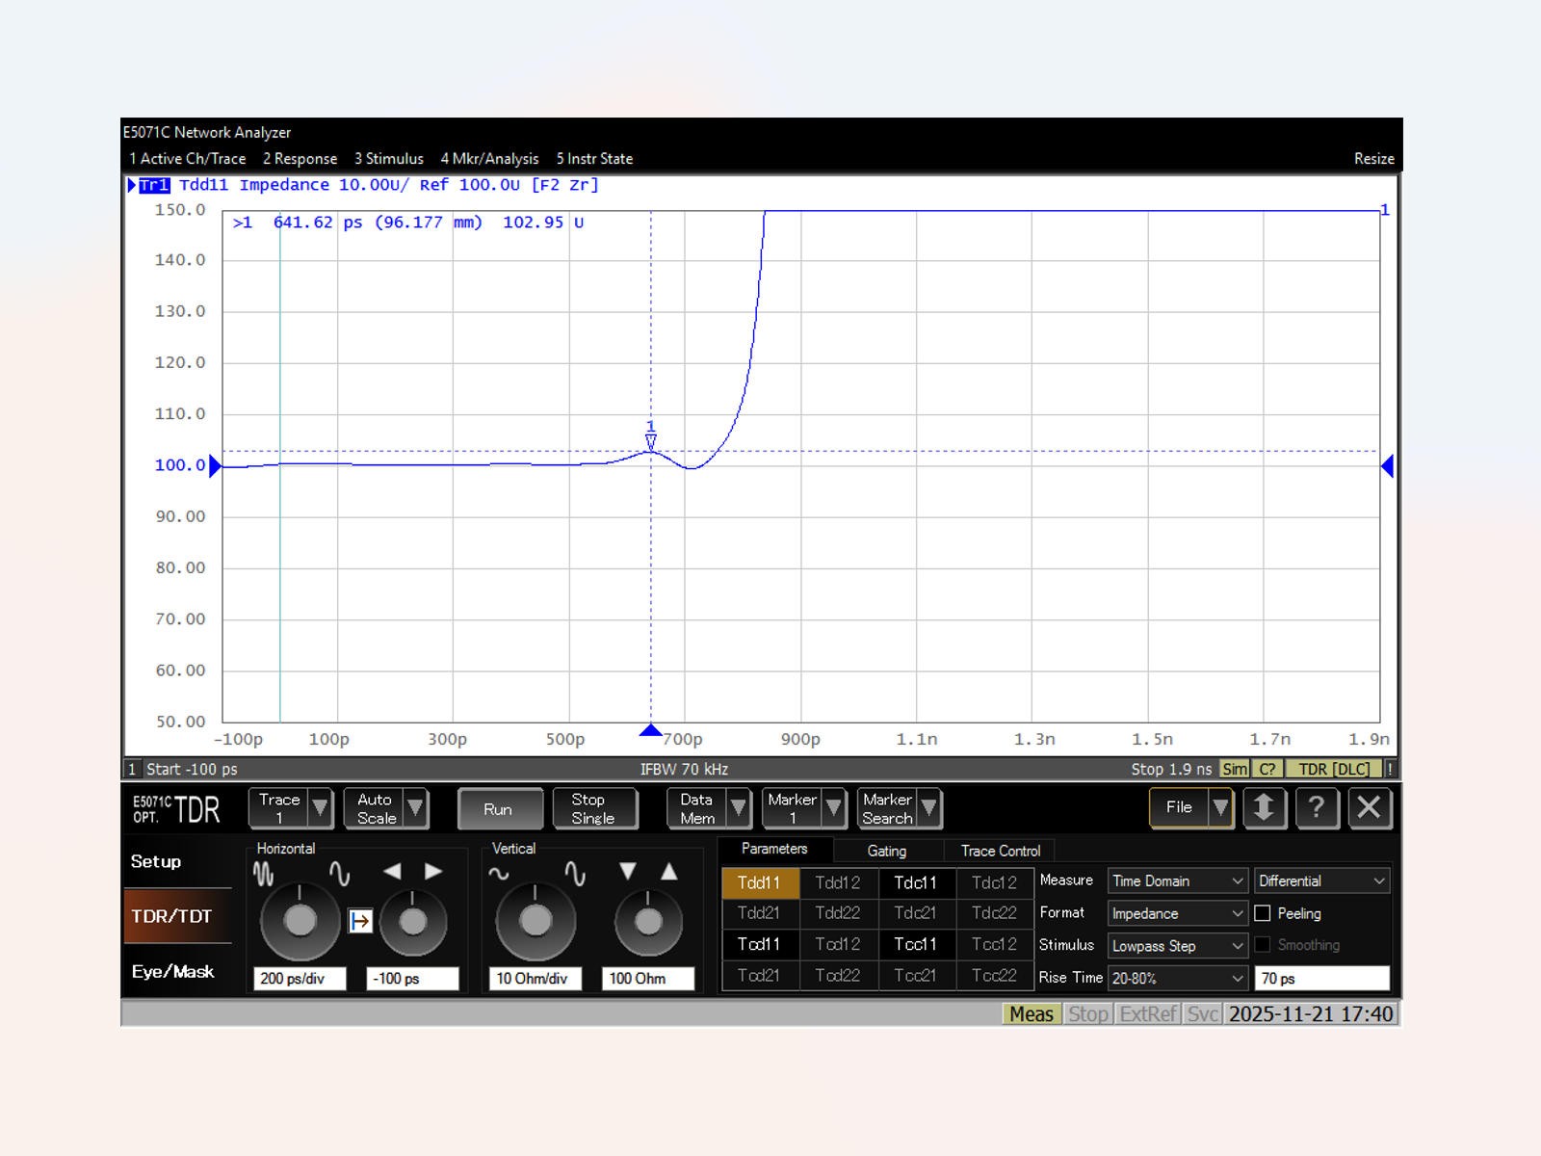The height and width of the screenshot is (1156, 1541).
Task: Click the horizontal position left arrow
Action: (x=392, y=871)
